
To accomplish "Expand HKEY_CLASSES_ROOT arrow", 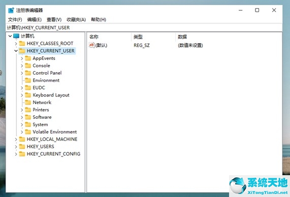I will [x=16, y=44].
